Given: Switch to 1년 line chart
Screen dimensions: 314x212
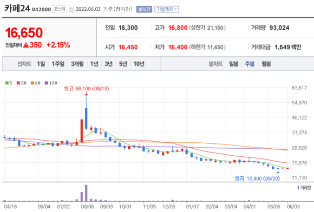Looking at the screenshot, I should [x=94, y=64].
